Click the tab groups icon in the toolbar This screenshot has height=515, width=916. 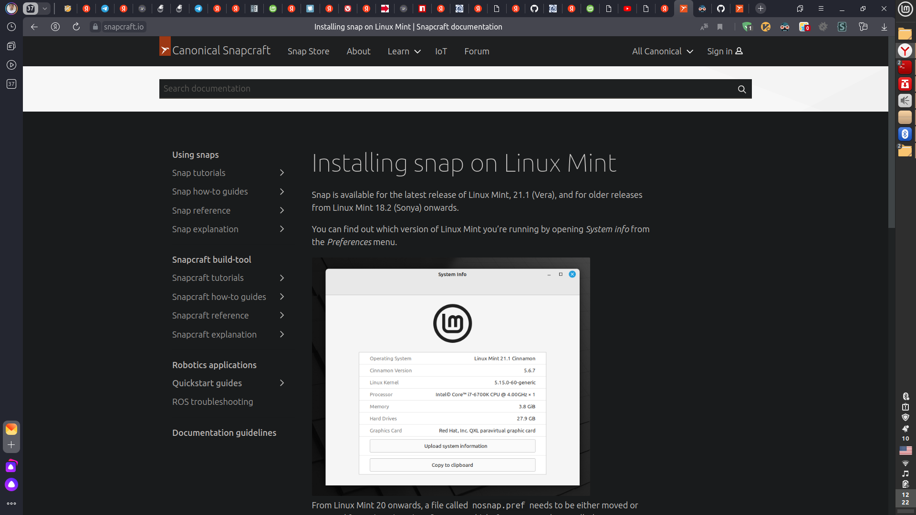tap(864, 27)
